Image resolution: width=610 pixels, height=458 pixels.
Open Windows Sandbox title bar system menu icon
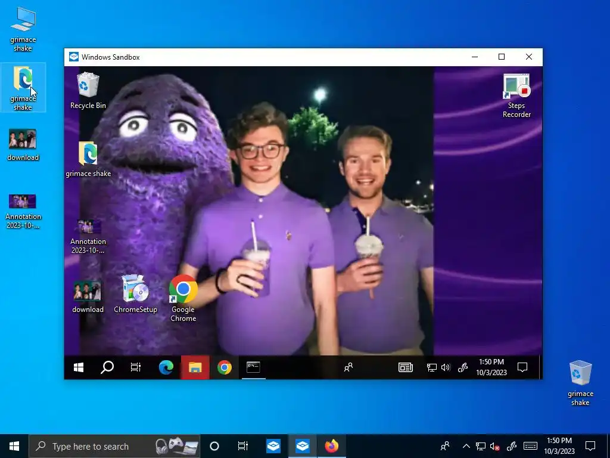tap(73, 57)
